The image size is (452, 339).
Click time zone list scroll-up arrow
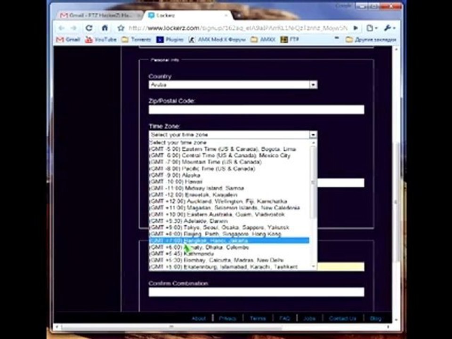click(x=314, y=143)
